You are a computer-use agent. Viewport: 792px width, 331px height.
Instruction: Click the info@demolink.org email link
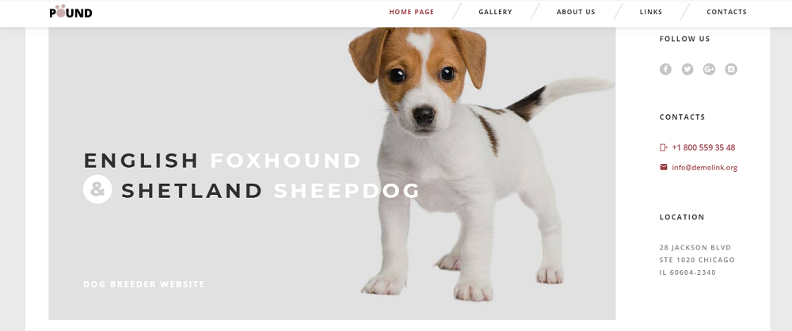coord(704,168)
